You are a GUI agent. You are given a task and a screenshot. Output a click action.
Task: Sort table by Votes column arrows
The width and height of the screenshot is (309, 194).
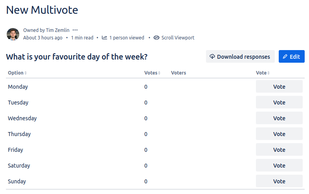[x=159, y=73]
